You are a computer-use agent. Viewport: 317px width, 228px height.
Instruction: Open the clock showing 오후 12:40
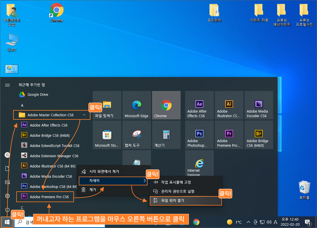(x=290, y=222)
